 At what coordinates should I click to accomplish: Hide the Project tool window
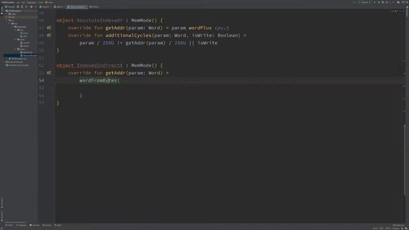point(36,7)
